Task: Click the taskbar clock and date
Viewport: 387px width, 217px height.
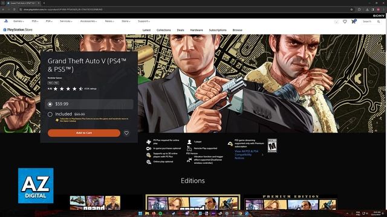Action: pyautogui.click(x=377, y=213)
